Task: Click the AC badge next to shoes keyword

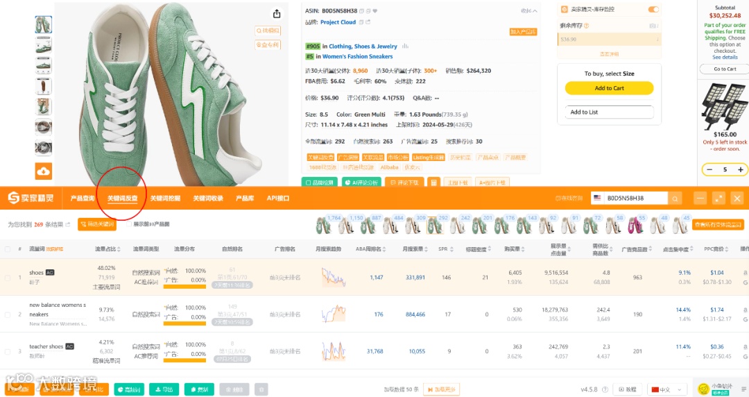Action: (50, 273)
